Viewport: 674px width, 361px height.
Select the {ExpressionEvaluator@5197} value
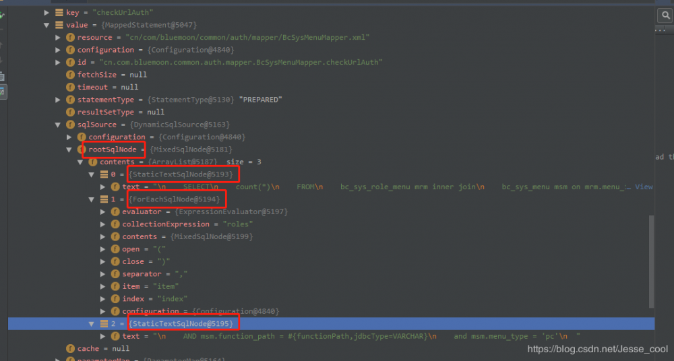pos(231,212)
